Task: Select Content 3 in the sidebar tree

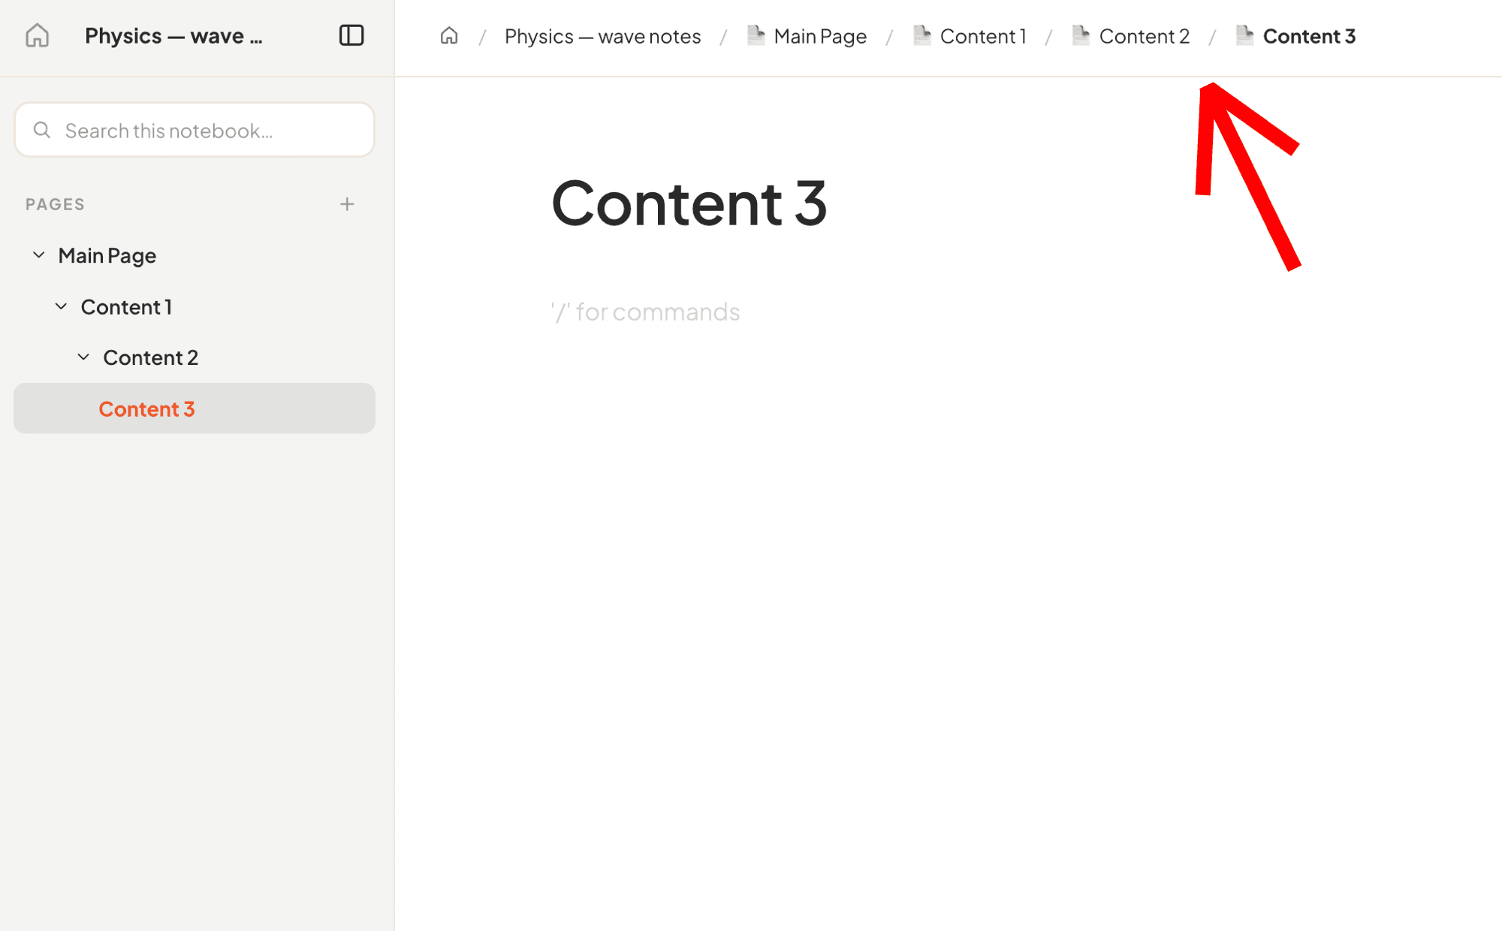Action: click(195, 408)
